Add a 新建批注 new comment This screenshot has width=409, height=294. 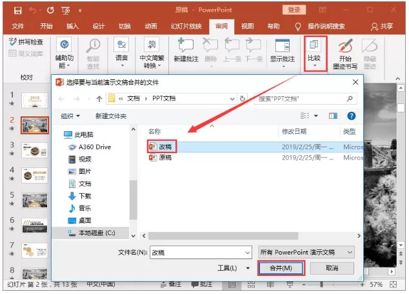tap(186, 50)
